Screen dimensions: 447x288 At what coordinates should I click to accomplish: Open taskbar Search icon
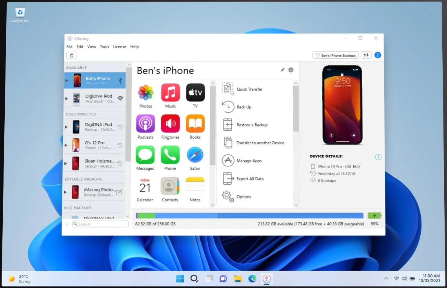(x=194, y=279)
